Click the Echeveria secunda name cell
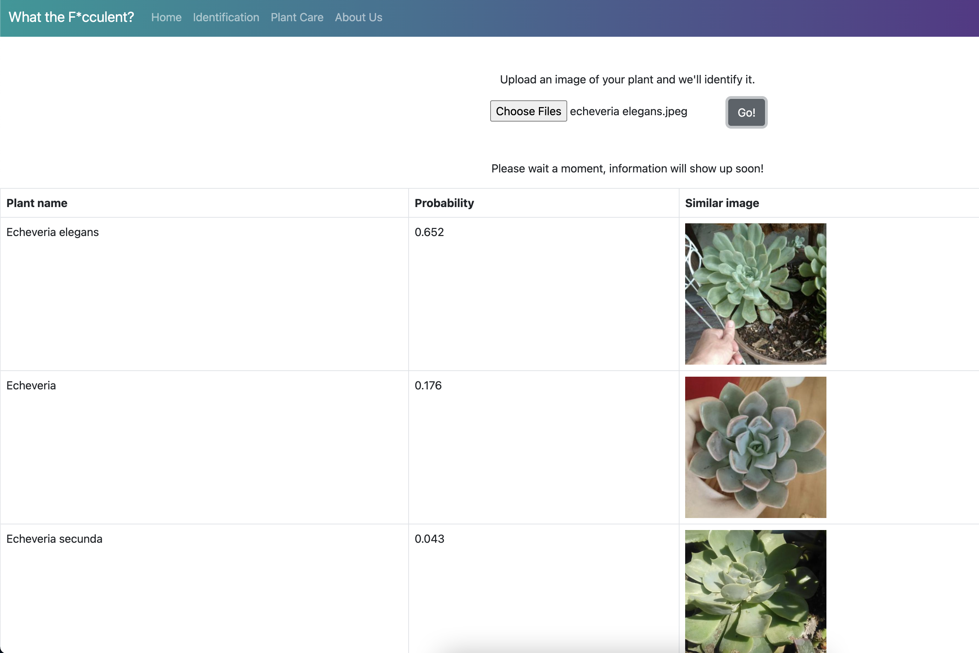The image size is (979, 653). point(54,539)
